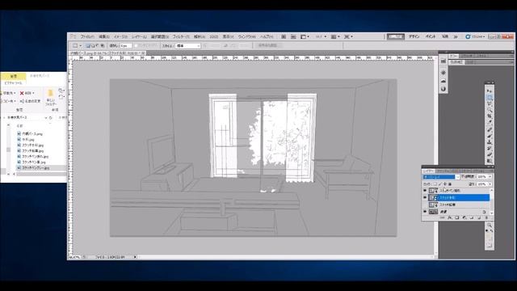Open the ウィンドウ (Window) menu
517x291 pixels.
tap(246, 36)
